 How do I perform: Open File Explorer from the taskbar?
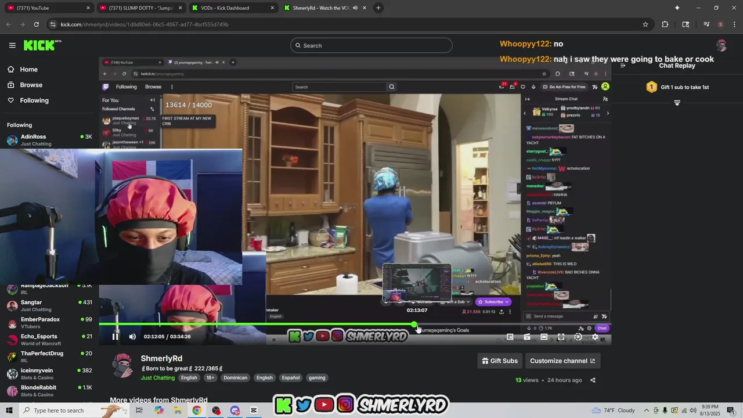click(178, 410)
